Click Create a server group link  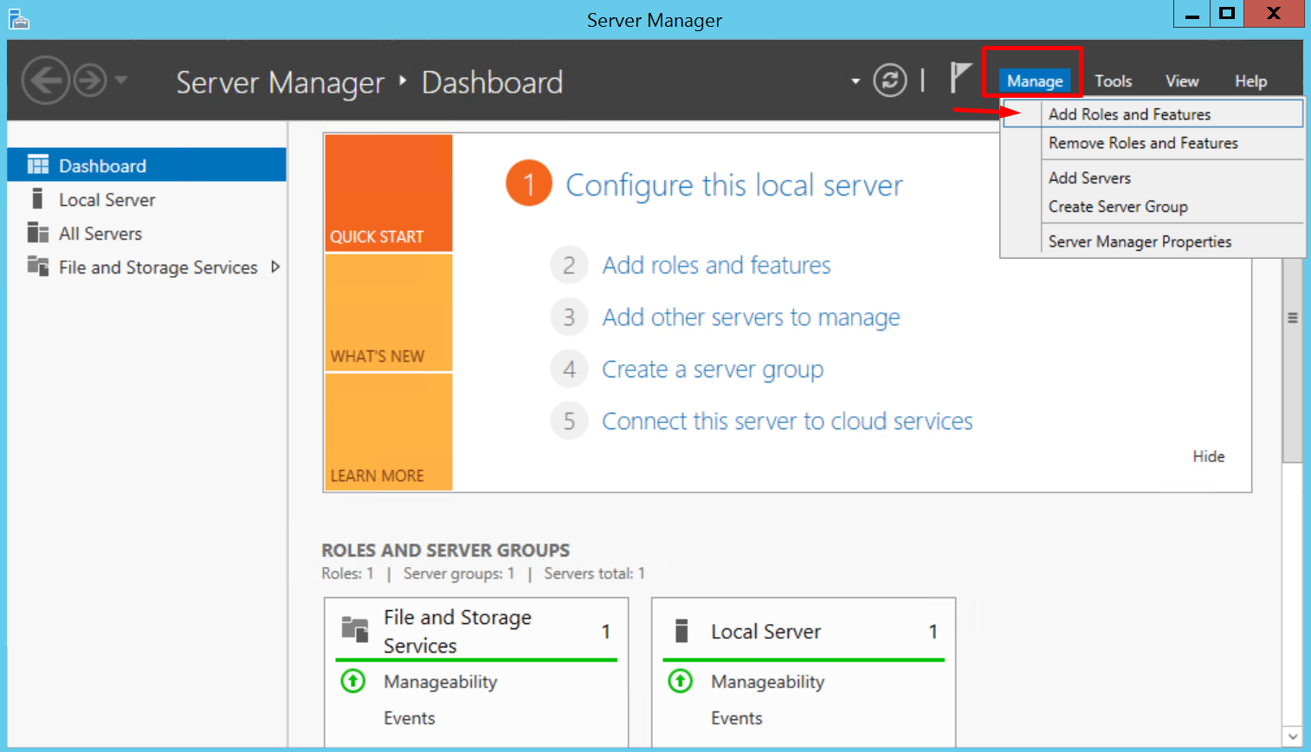tap(713, 370)
